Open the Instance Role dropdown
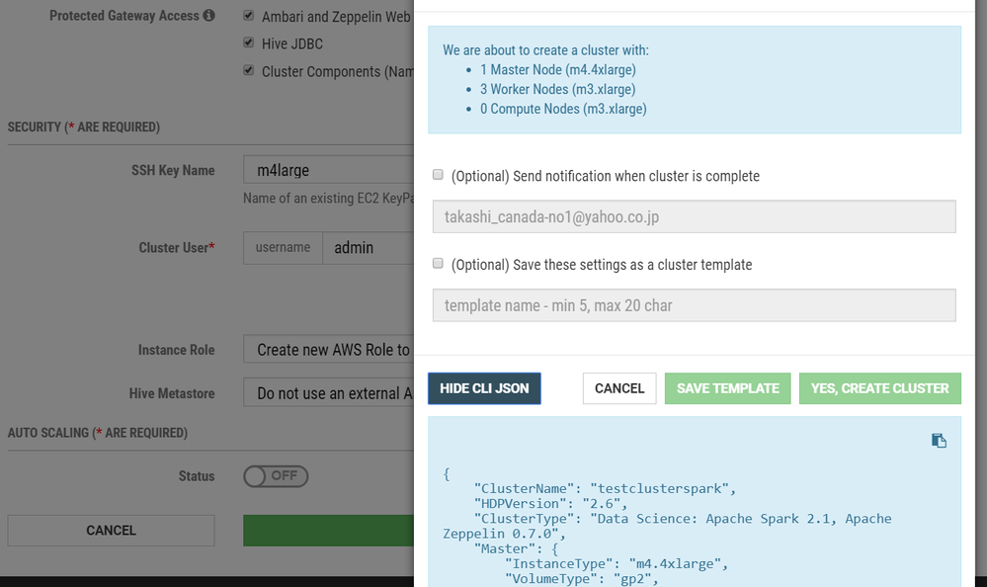The image size is (987, 587). pyautogui.click(x=328, y=350)
